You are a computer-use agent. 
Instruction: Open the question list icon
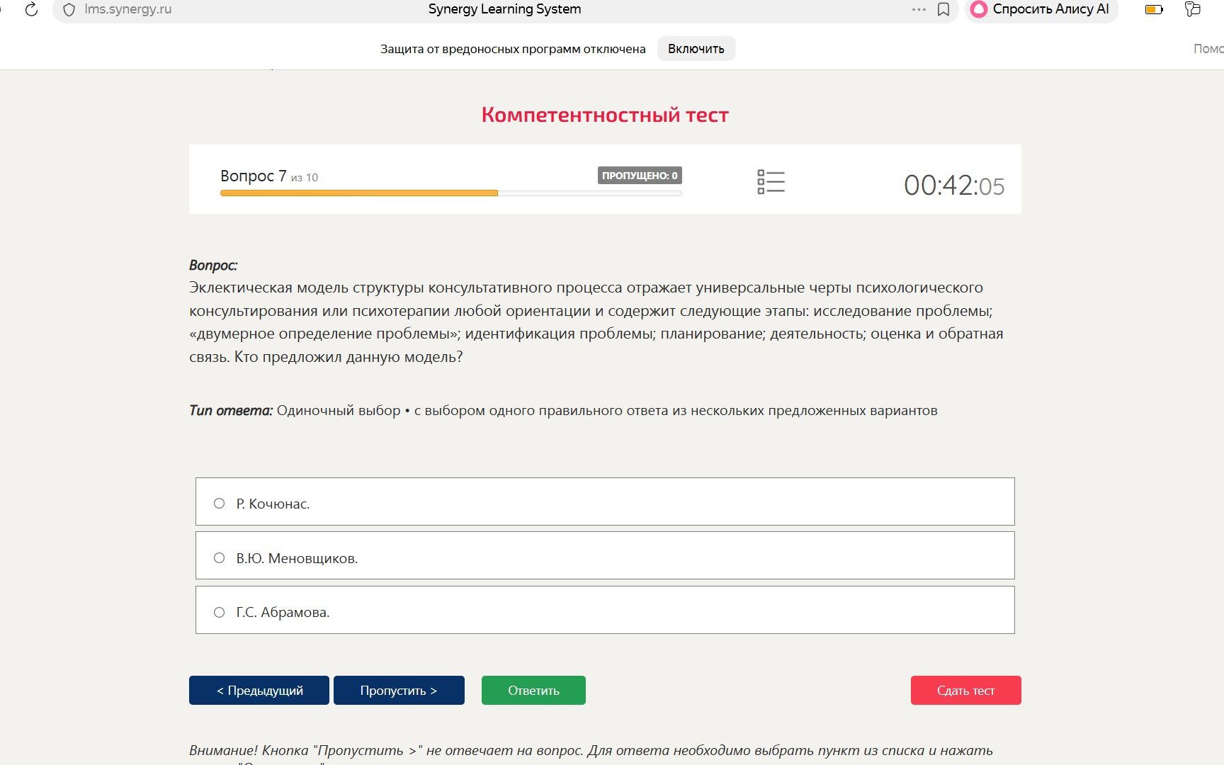(x=771, y=182)
